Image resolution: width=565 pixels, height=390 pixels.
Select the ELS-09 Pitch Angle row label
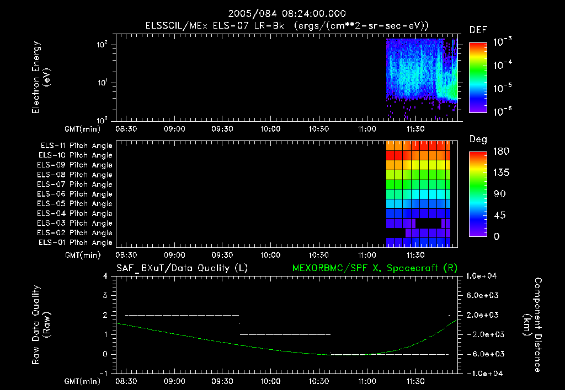tap(75, 165)
